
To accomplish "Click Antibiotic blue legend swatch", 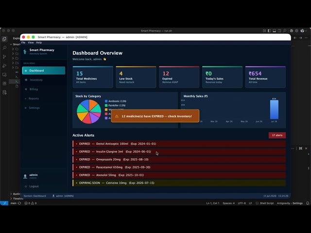I will [x=106, y=101].
